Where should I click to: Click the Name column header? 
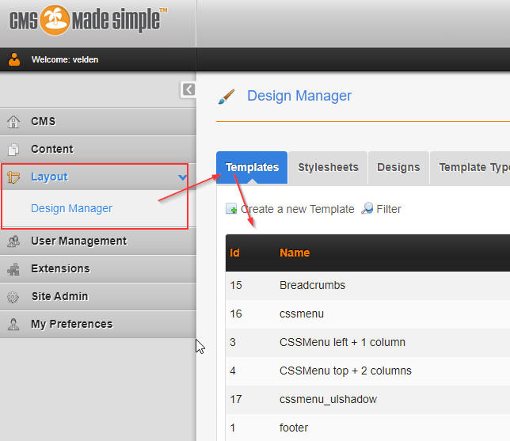pyautogui.click(x=295, y=253)
